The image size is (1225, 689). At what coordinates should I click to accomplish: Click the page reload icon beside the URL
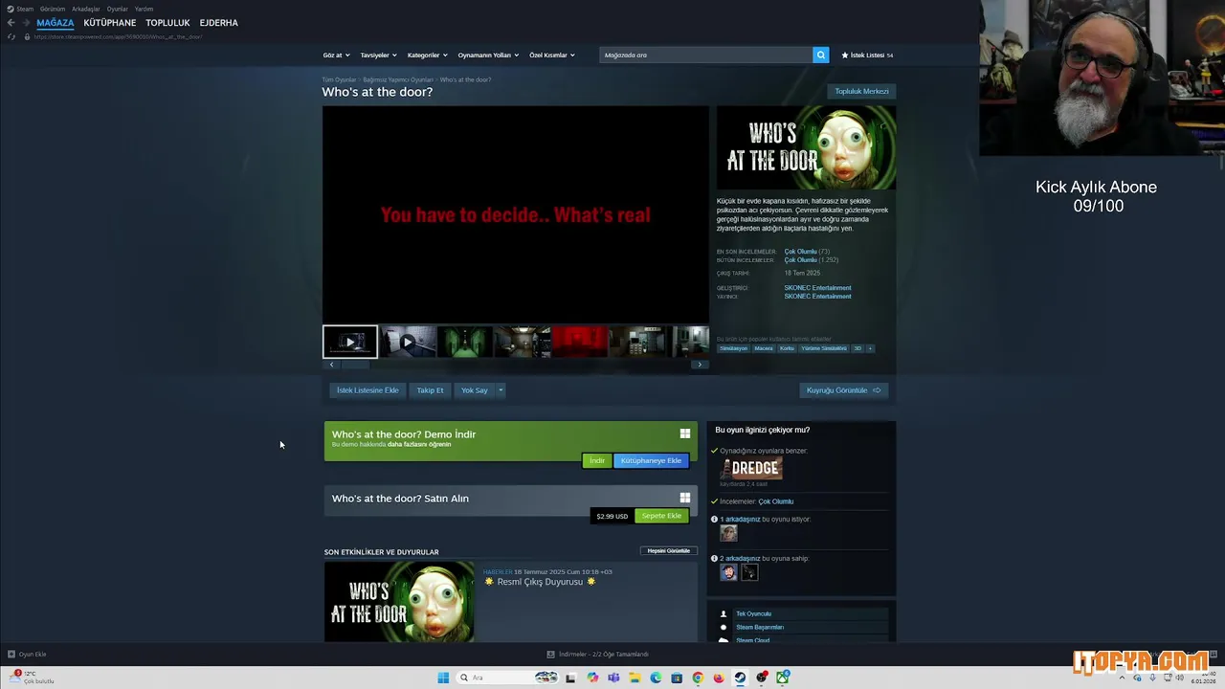pyautogui.click(x=11, y=36)
